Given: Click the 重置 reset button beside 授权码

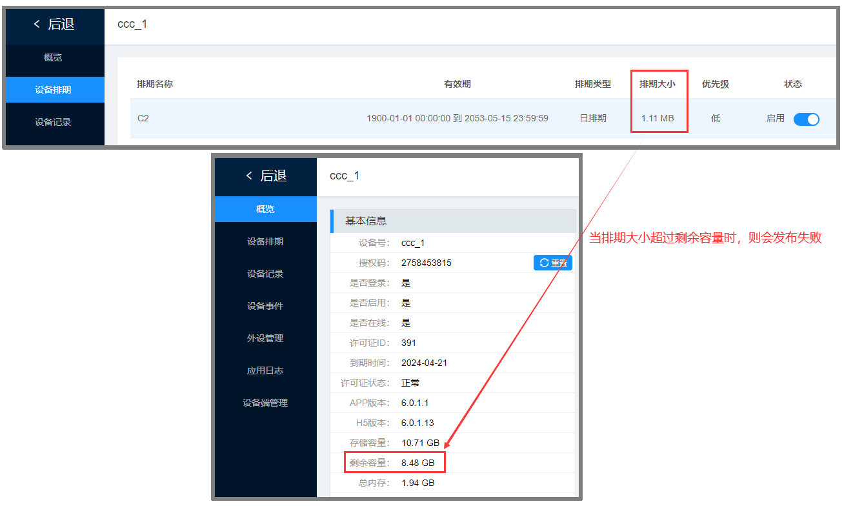Looking at the screenshot, I should coord(553,263).
